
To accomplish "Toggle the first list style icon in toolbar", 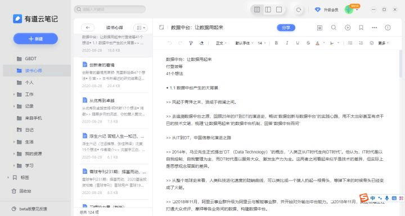I will (350, 43).
